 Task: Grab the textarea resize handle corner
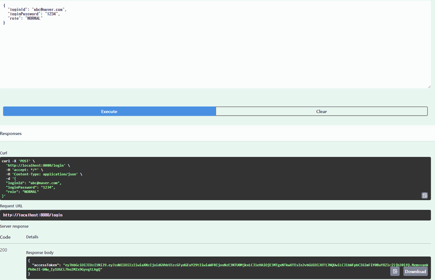(429, 86)
